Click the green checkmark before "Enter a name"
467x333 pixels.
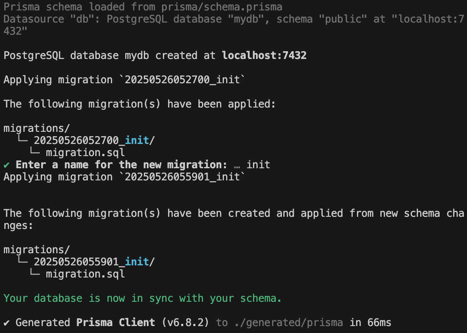point(6,165)
